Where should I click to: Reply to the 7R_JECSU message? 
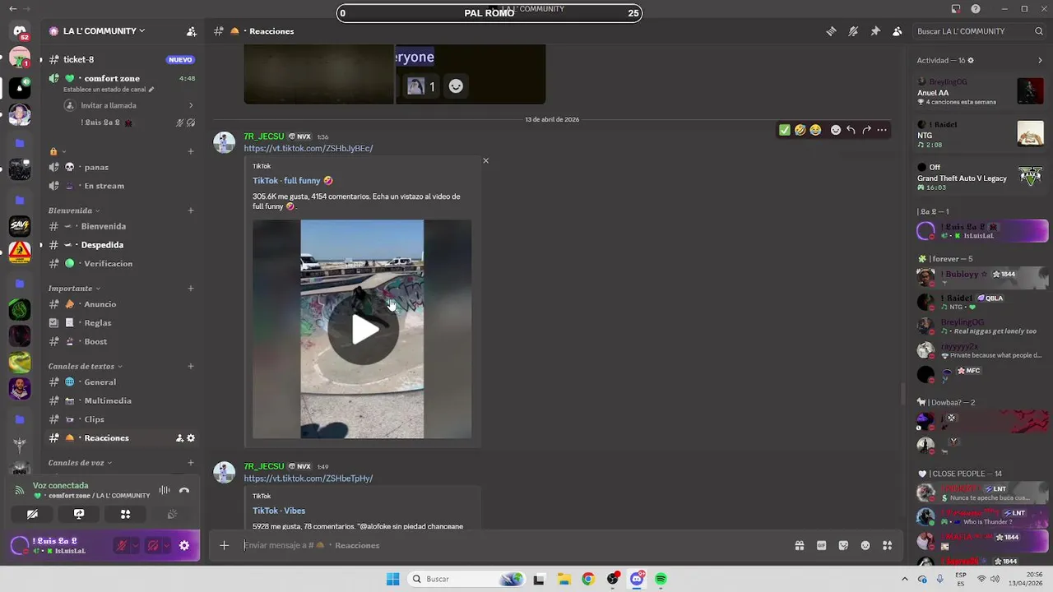point(851,130)
